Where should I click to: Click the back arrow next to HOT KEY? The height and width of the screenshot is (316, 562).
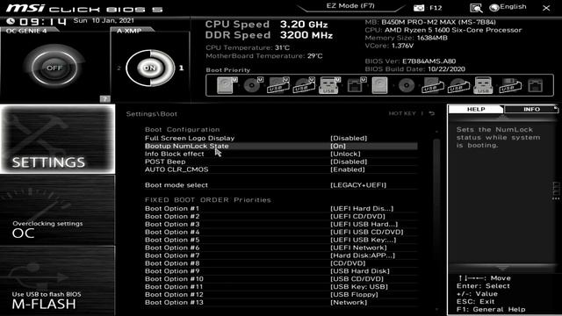(432, 113)
